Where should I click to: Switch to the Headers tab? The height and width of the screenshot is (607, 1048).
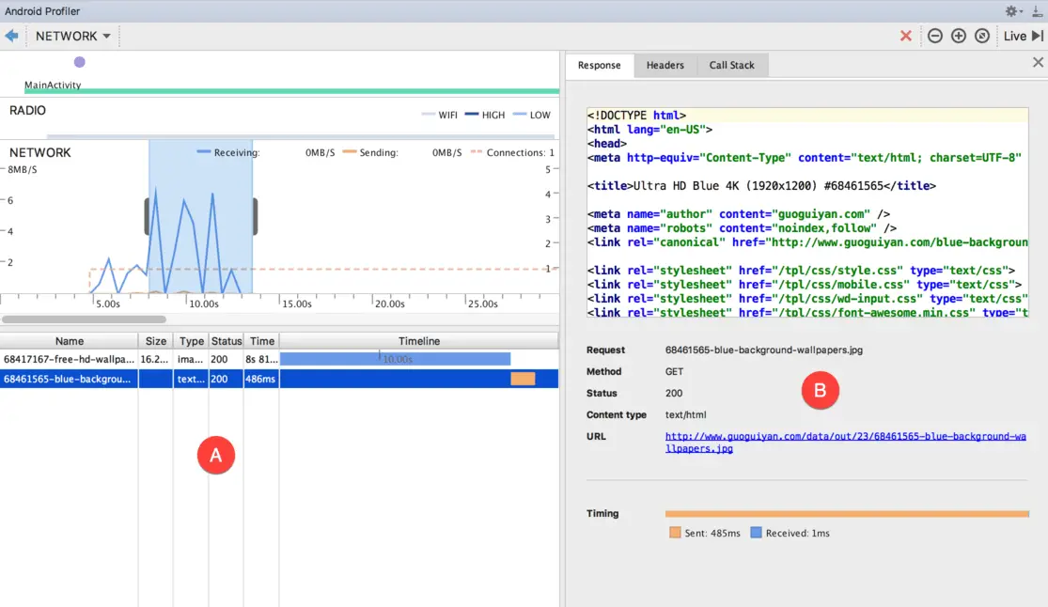click(x=665, y=65)
